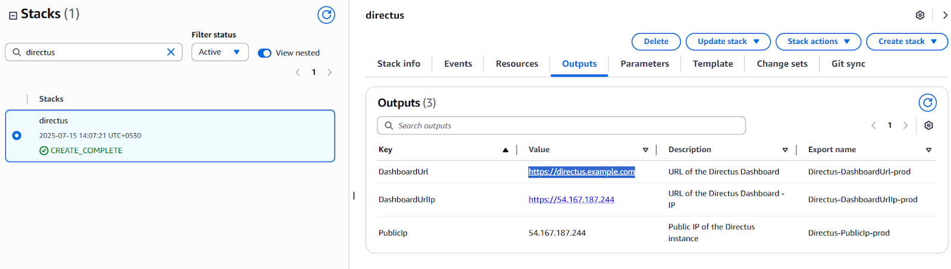Switch to the Resources tab
This screenshot has height=269, width=951.
[517, 64]
